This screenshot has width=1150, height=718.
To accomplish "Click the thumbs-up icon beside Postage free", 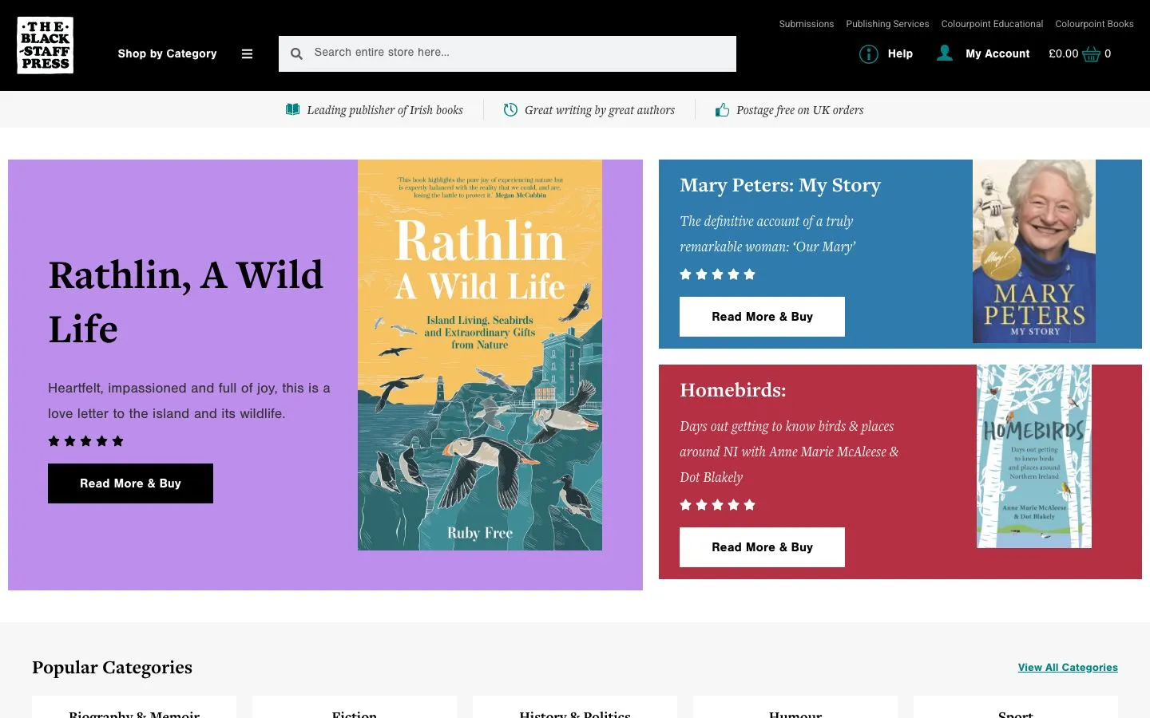I will coord(722,109).
